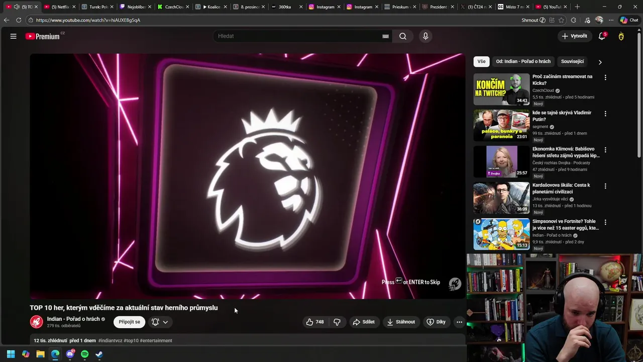Open Steam from the taskbar
The image size is (643, 362).
point(99,354)
